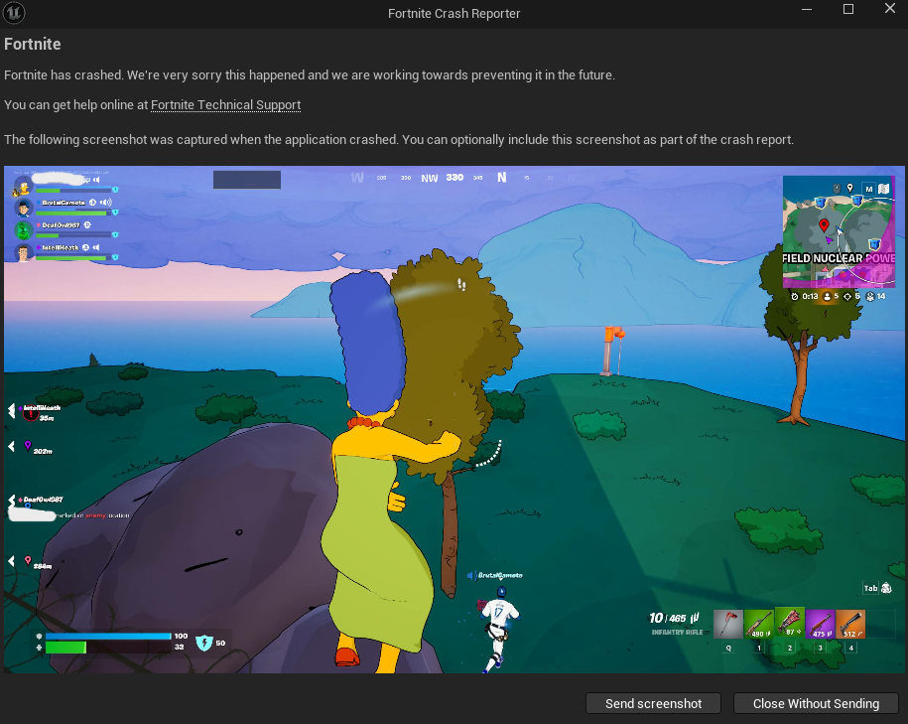Click the 10 / 465 ammo counter
Screen dimensions: 908x724
coord(668,619)
